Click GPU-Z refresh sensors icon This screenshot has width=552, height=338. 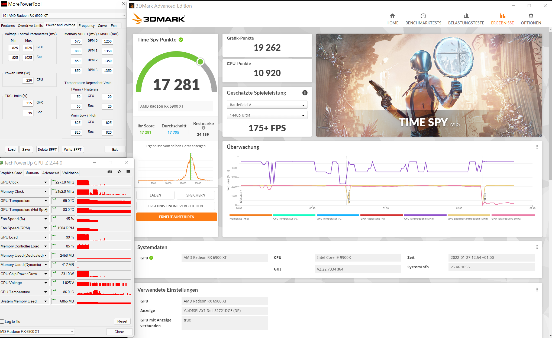[119, 172]
